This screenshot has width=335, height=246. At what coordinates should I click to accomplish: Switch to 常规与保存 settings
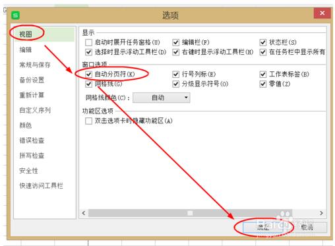(x=35, y=65)
